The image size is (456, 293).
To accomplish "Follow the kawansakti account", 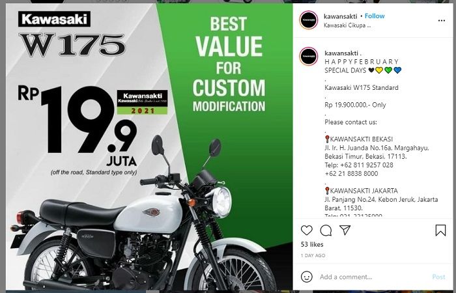I will click(x=375, y=16).
